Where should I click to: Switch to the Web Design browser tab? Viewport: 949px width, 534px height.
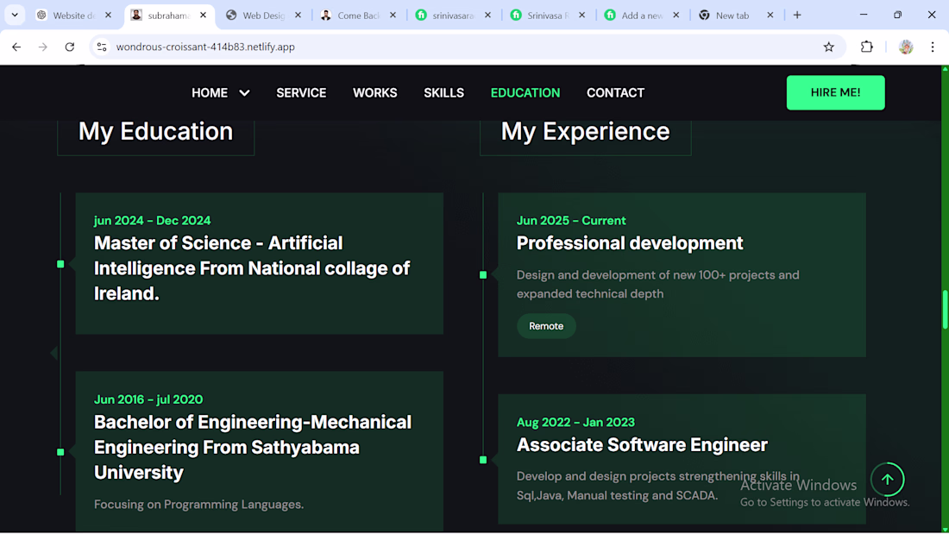[x=262, y=15]
